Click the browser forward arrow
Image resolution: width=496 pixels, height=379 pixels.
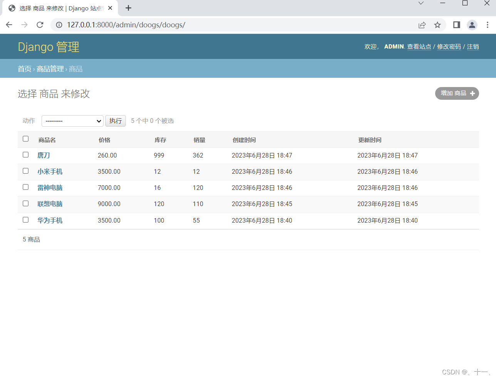pos(25,25)
